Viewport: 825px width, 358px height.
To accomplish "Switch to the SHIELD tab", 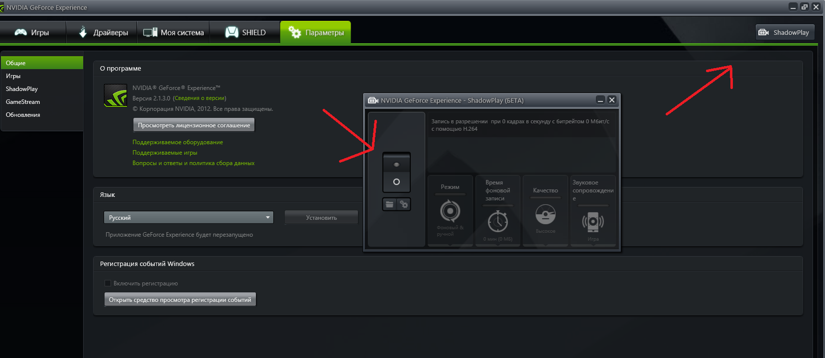I will click(x=245, y=32).
